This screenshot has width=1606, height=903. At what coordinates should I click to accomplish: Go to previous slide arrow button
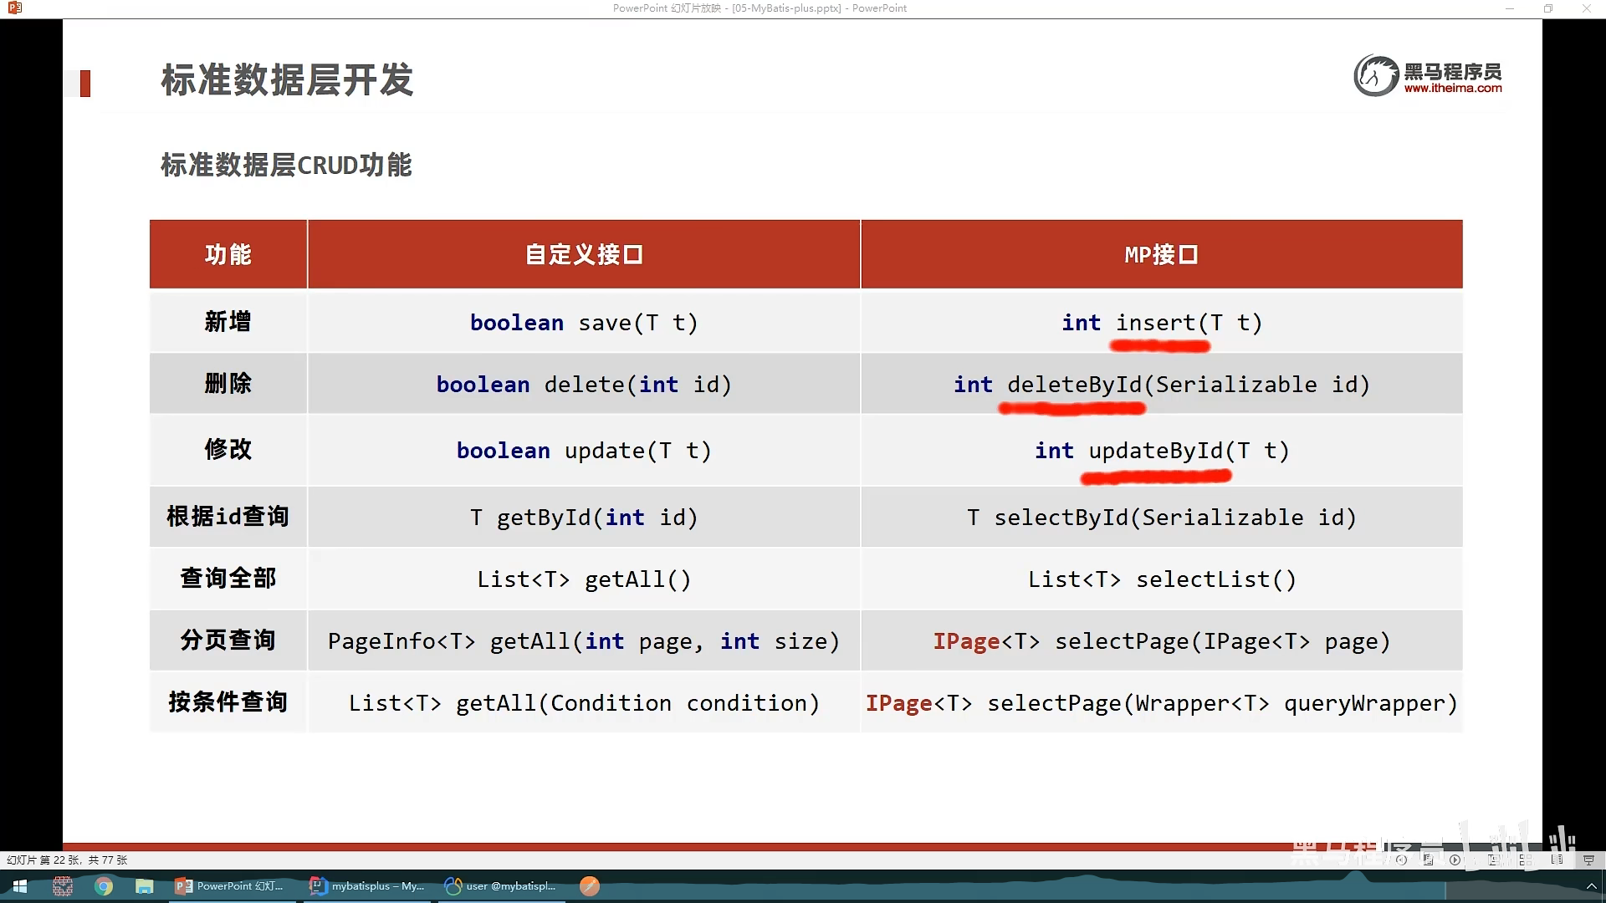(1401, 860)
